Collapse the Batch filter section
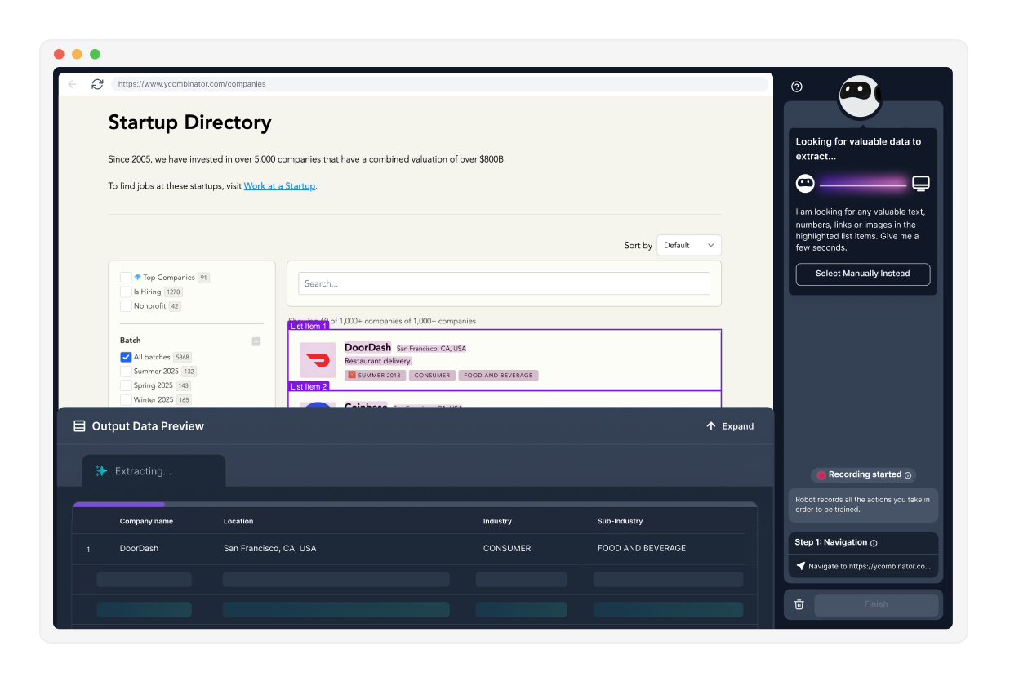 tap(256, 341)
